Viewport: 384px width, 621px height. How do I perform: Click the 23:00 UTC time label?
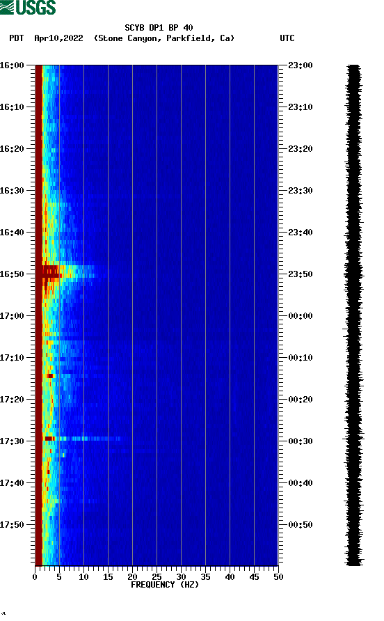point(301,65)
